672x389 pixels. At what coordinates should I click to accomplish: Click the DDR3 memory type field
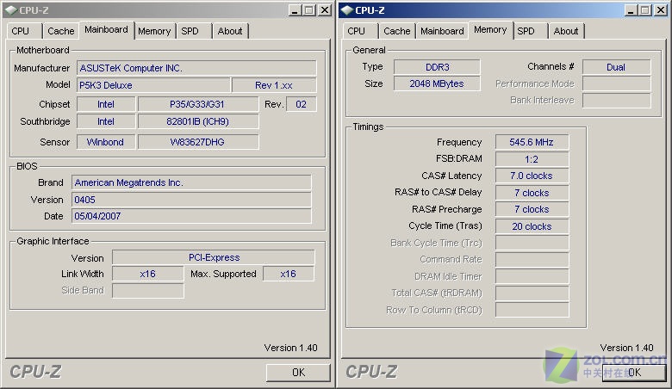[437, 67]
